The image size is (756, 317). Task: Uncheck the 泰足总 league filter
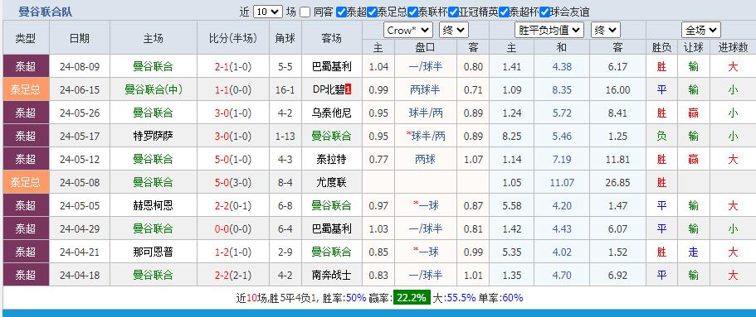coord(372,12)
